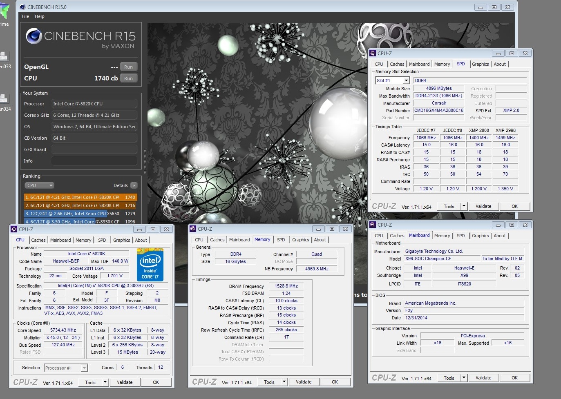Open the Help menu in Cinebench

(x=40, y=16)
